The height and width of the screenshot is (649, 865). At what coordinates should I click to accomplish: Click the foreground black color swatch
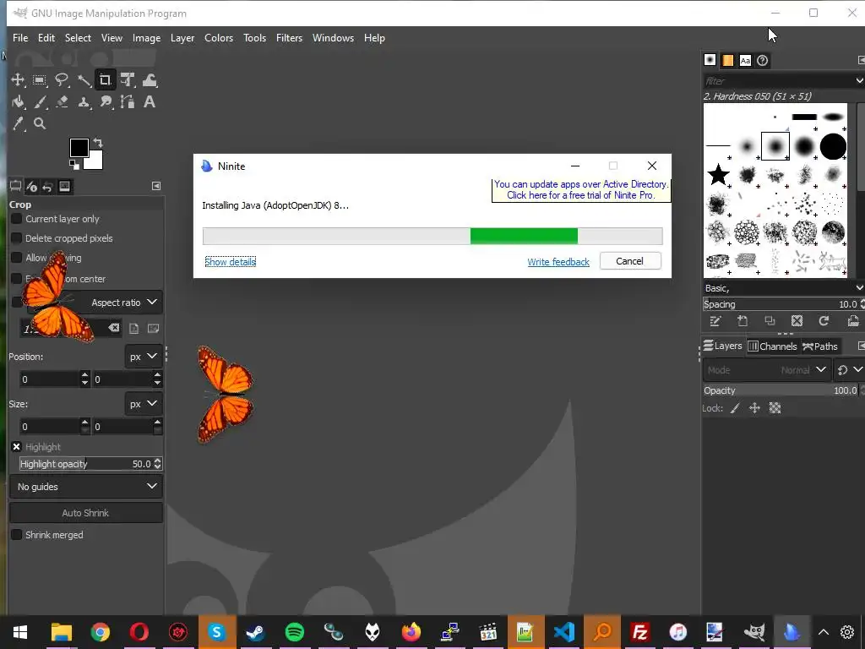tap(79, 148)
